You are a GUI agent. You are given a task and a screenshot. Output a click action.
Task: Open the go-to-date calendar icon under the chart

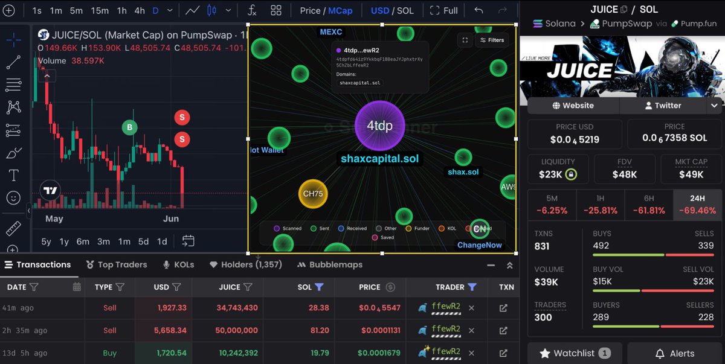click(188, 241)
